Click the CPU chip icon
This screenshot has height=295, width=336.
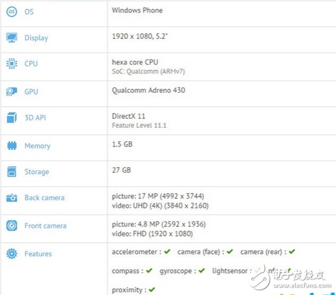pyautogui.click(x=12, y=63)
